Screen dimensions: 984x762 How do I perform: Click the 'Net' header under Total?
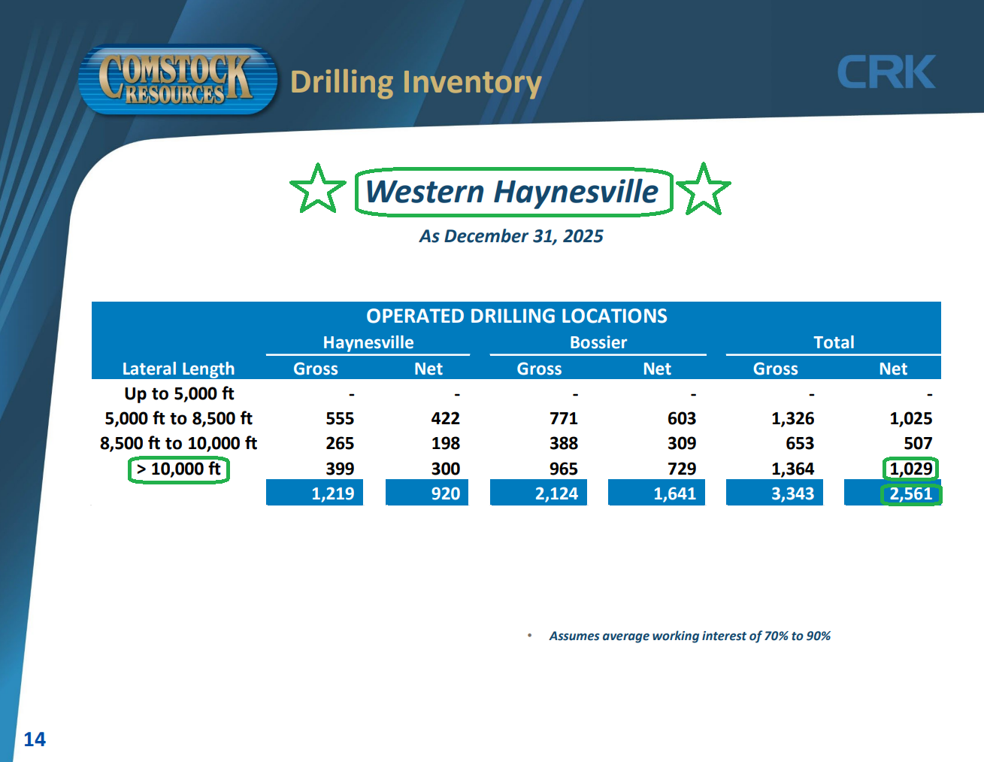893,369
